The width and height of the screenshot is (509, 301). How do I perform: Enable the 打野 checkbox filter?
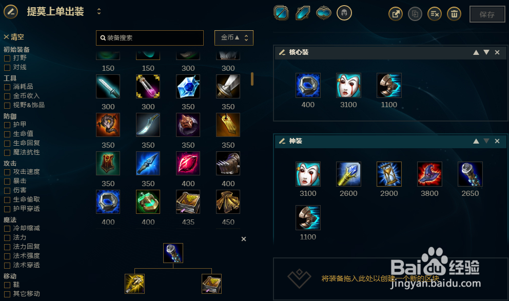pos(7,58)
